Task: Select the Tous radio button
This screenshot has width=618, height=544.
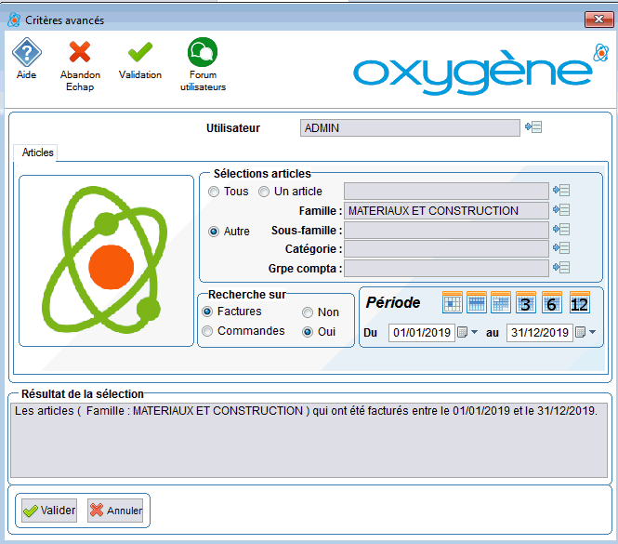Action: [x=215, y=192]
